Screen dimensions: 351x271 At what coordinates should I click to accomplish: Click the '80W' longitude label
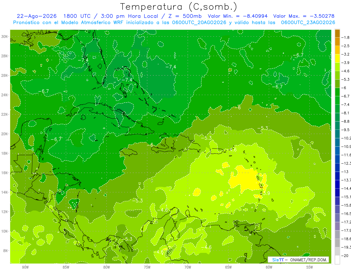tap(106, 267)
